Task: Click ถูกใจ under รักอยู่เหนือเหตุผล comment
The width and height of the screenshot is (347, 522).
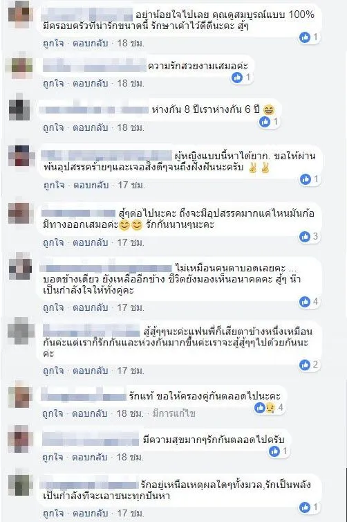Action: [x=53, y=513]
